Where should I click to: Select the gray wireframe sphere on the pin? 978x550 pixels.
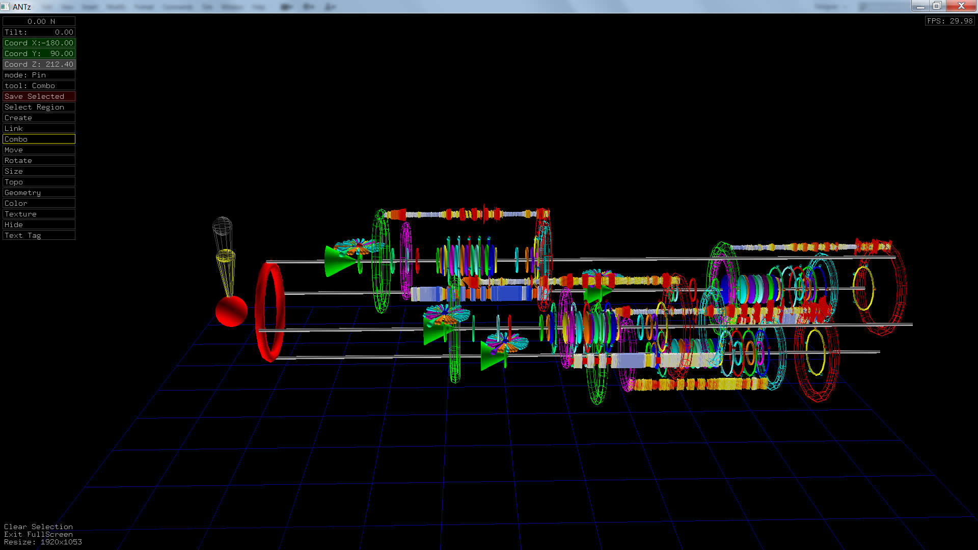tap(222, 226)
